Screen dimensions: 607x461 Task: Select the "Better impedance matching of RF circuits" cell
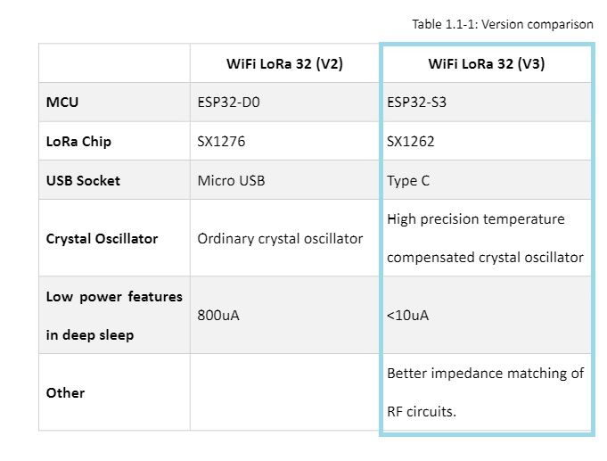tap(485, 392)
